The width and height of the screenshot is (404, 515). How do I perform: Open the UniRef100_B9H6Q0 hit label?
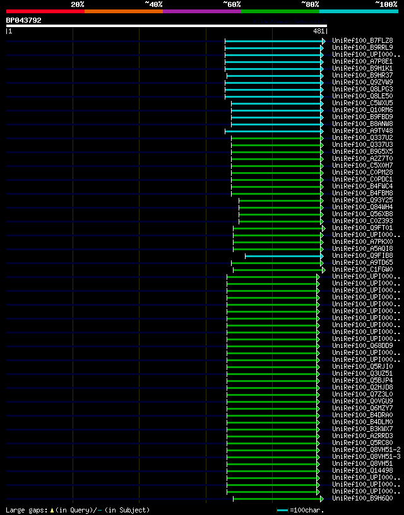point(362,498)
